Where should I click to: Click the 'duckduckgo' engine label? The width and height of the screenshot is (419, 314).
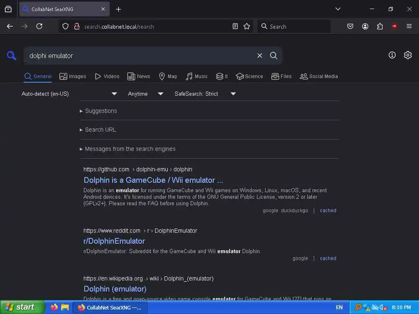[294, 211]
